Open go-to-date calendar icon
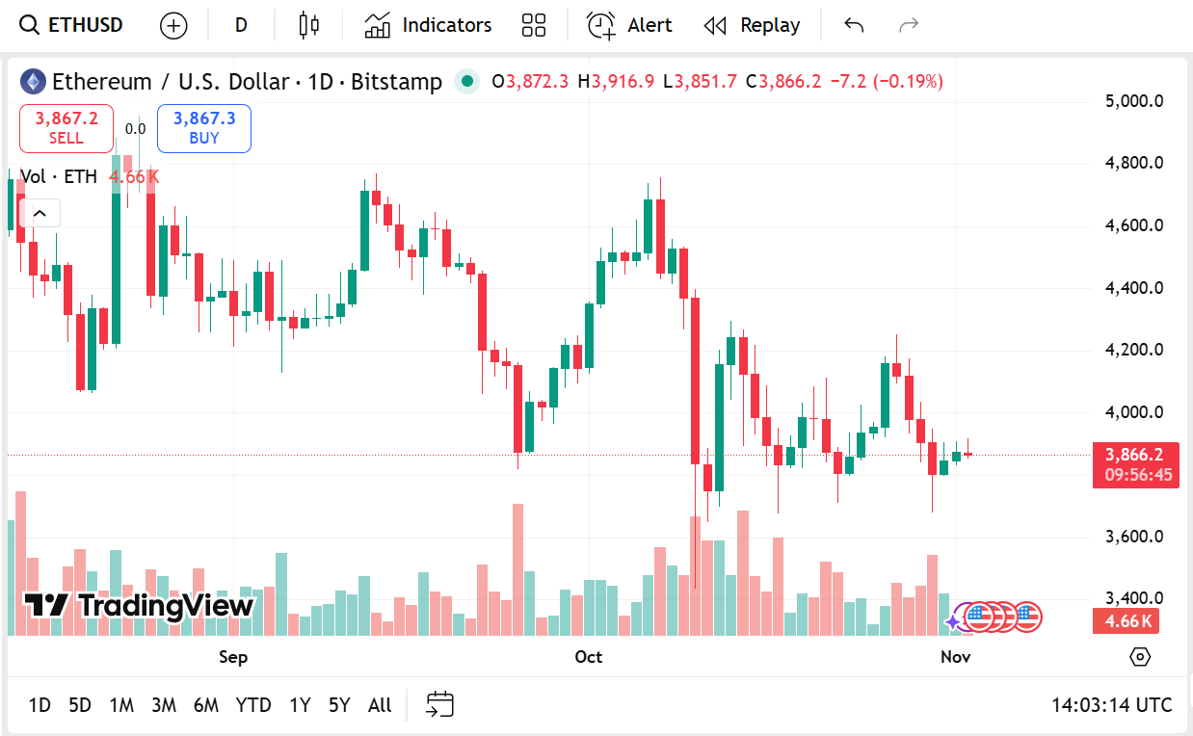1193x736 pixels. tap(439, 705)
